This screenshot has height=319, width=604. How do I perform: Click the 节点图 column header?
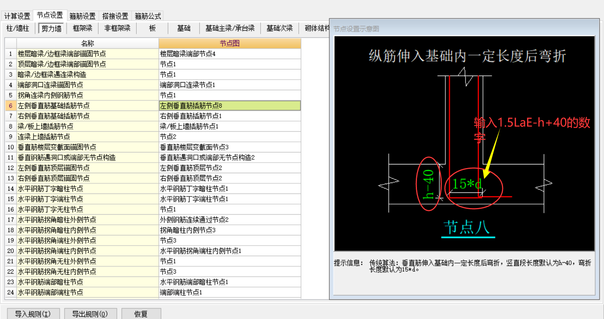click(x=230, y=43)
